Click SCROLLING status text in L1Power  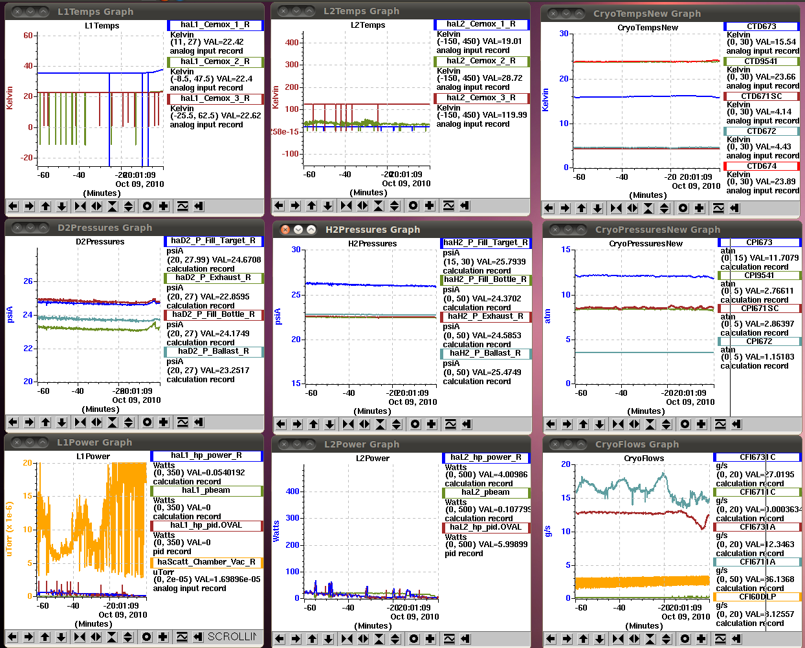tap(232, 637)
